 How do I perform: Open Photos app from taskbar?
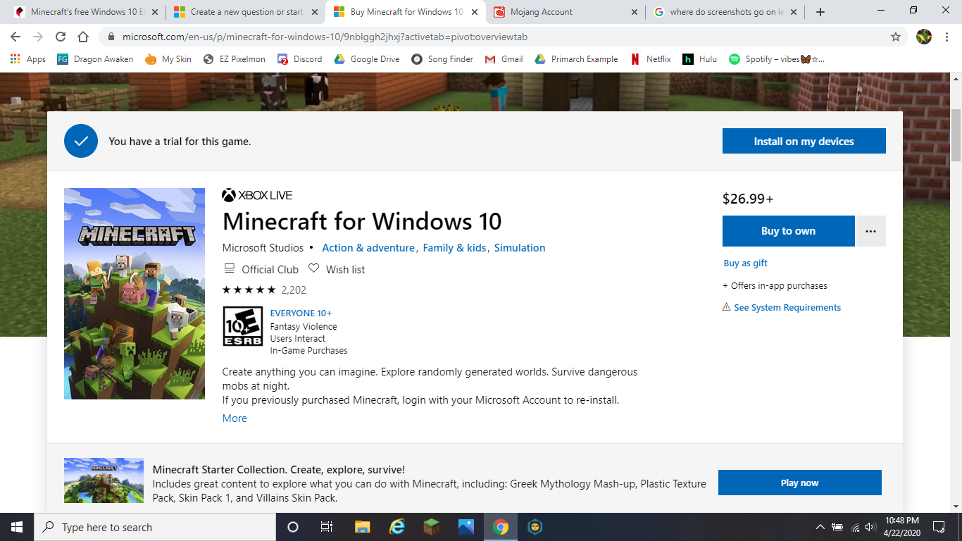coord(466,527)
